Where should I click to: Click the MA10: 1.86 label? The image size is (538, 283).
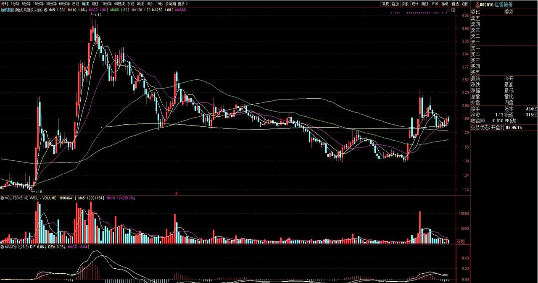pyautogui.click(x=77, y=9)
